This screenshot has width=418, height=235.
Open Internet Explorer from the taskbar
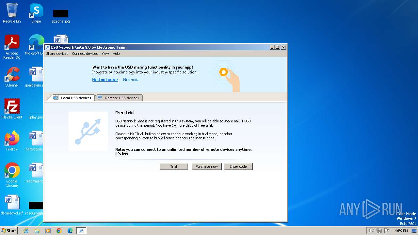(x=26, y=231)
